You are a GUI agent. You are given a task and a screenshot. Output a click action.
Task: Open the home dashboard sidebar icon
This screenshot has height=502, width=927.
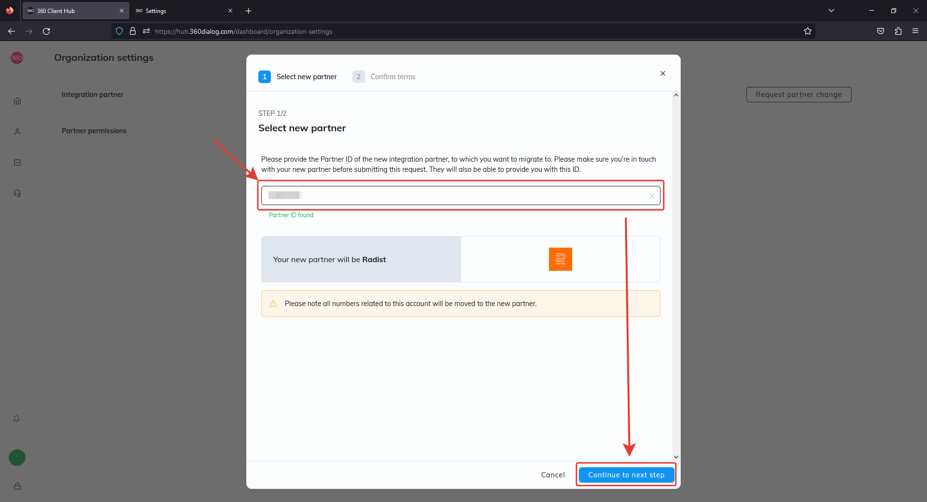pos(17,101)
